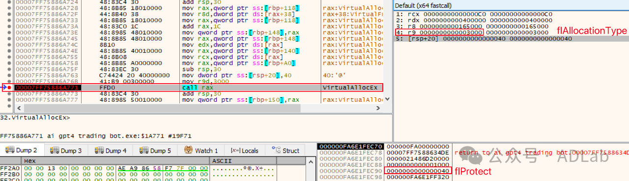Screen dimensions: 629x181
Task: Click opcode bytes C74424 20 40000000
Action: 135,75
